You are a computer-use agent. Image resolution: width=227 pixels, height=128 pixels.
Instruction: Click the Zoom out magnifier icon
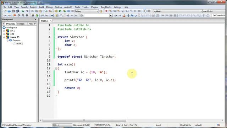(x=198, y=16)
